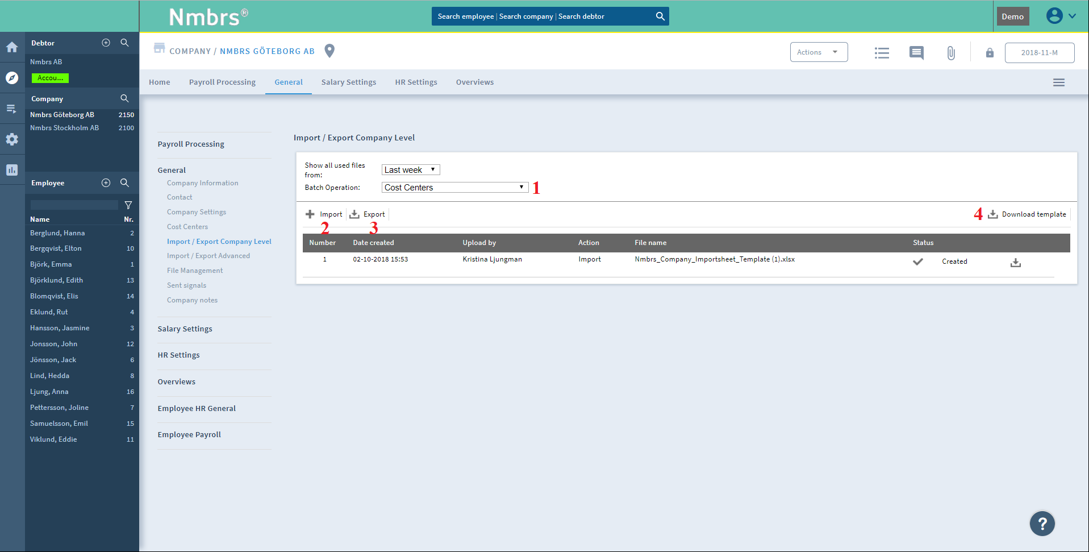The width and height of the screenshot is (1089, 552).
Task: Expand the Salary Settings side section
Action: pyautogui.click(x=185, y=329)
